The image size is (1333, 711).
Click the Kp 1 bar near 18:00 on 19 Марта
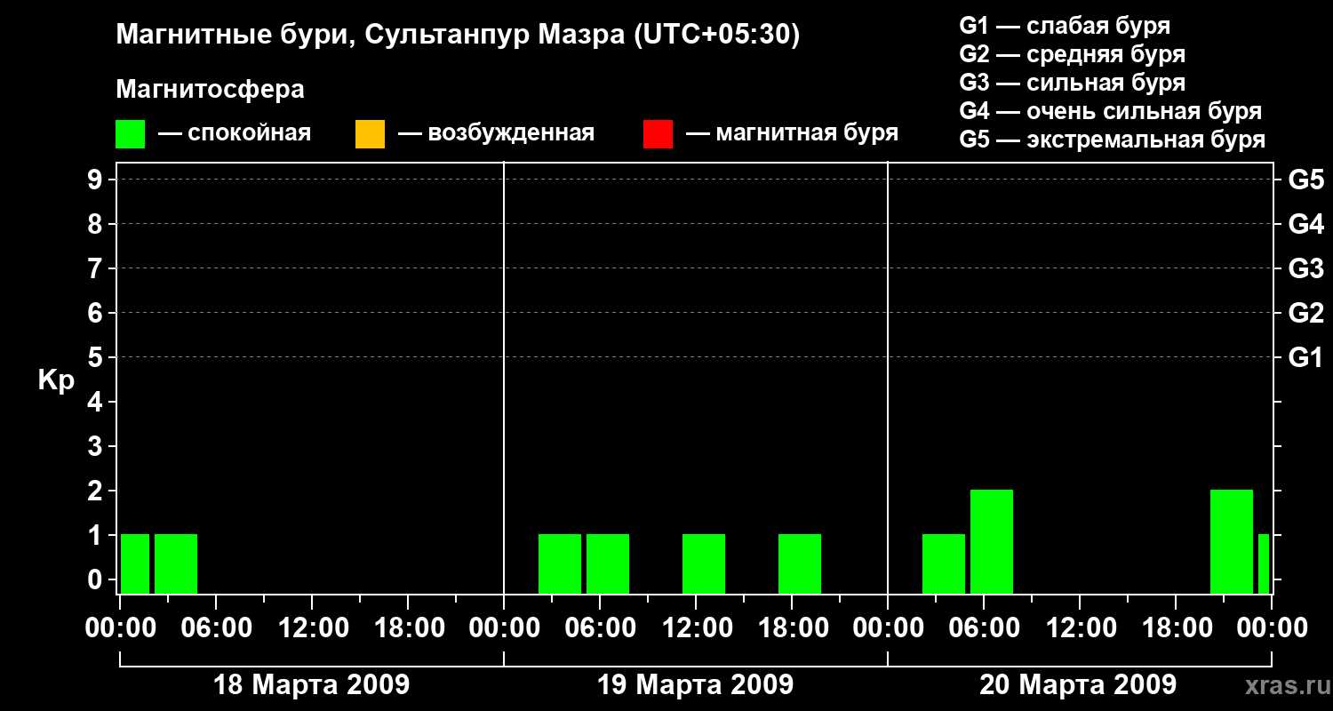point(800,563)
